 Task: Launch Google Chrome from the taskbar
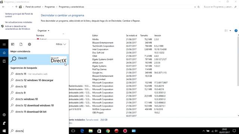click(x=108, y=131)
